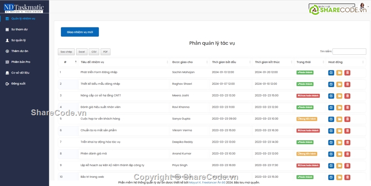This screenshot has height=186, width=371.
Task: Open Phiên bản Pro page
Action: point(21,62)
